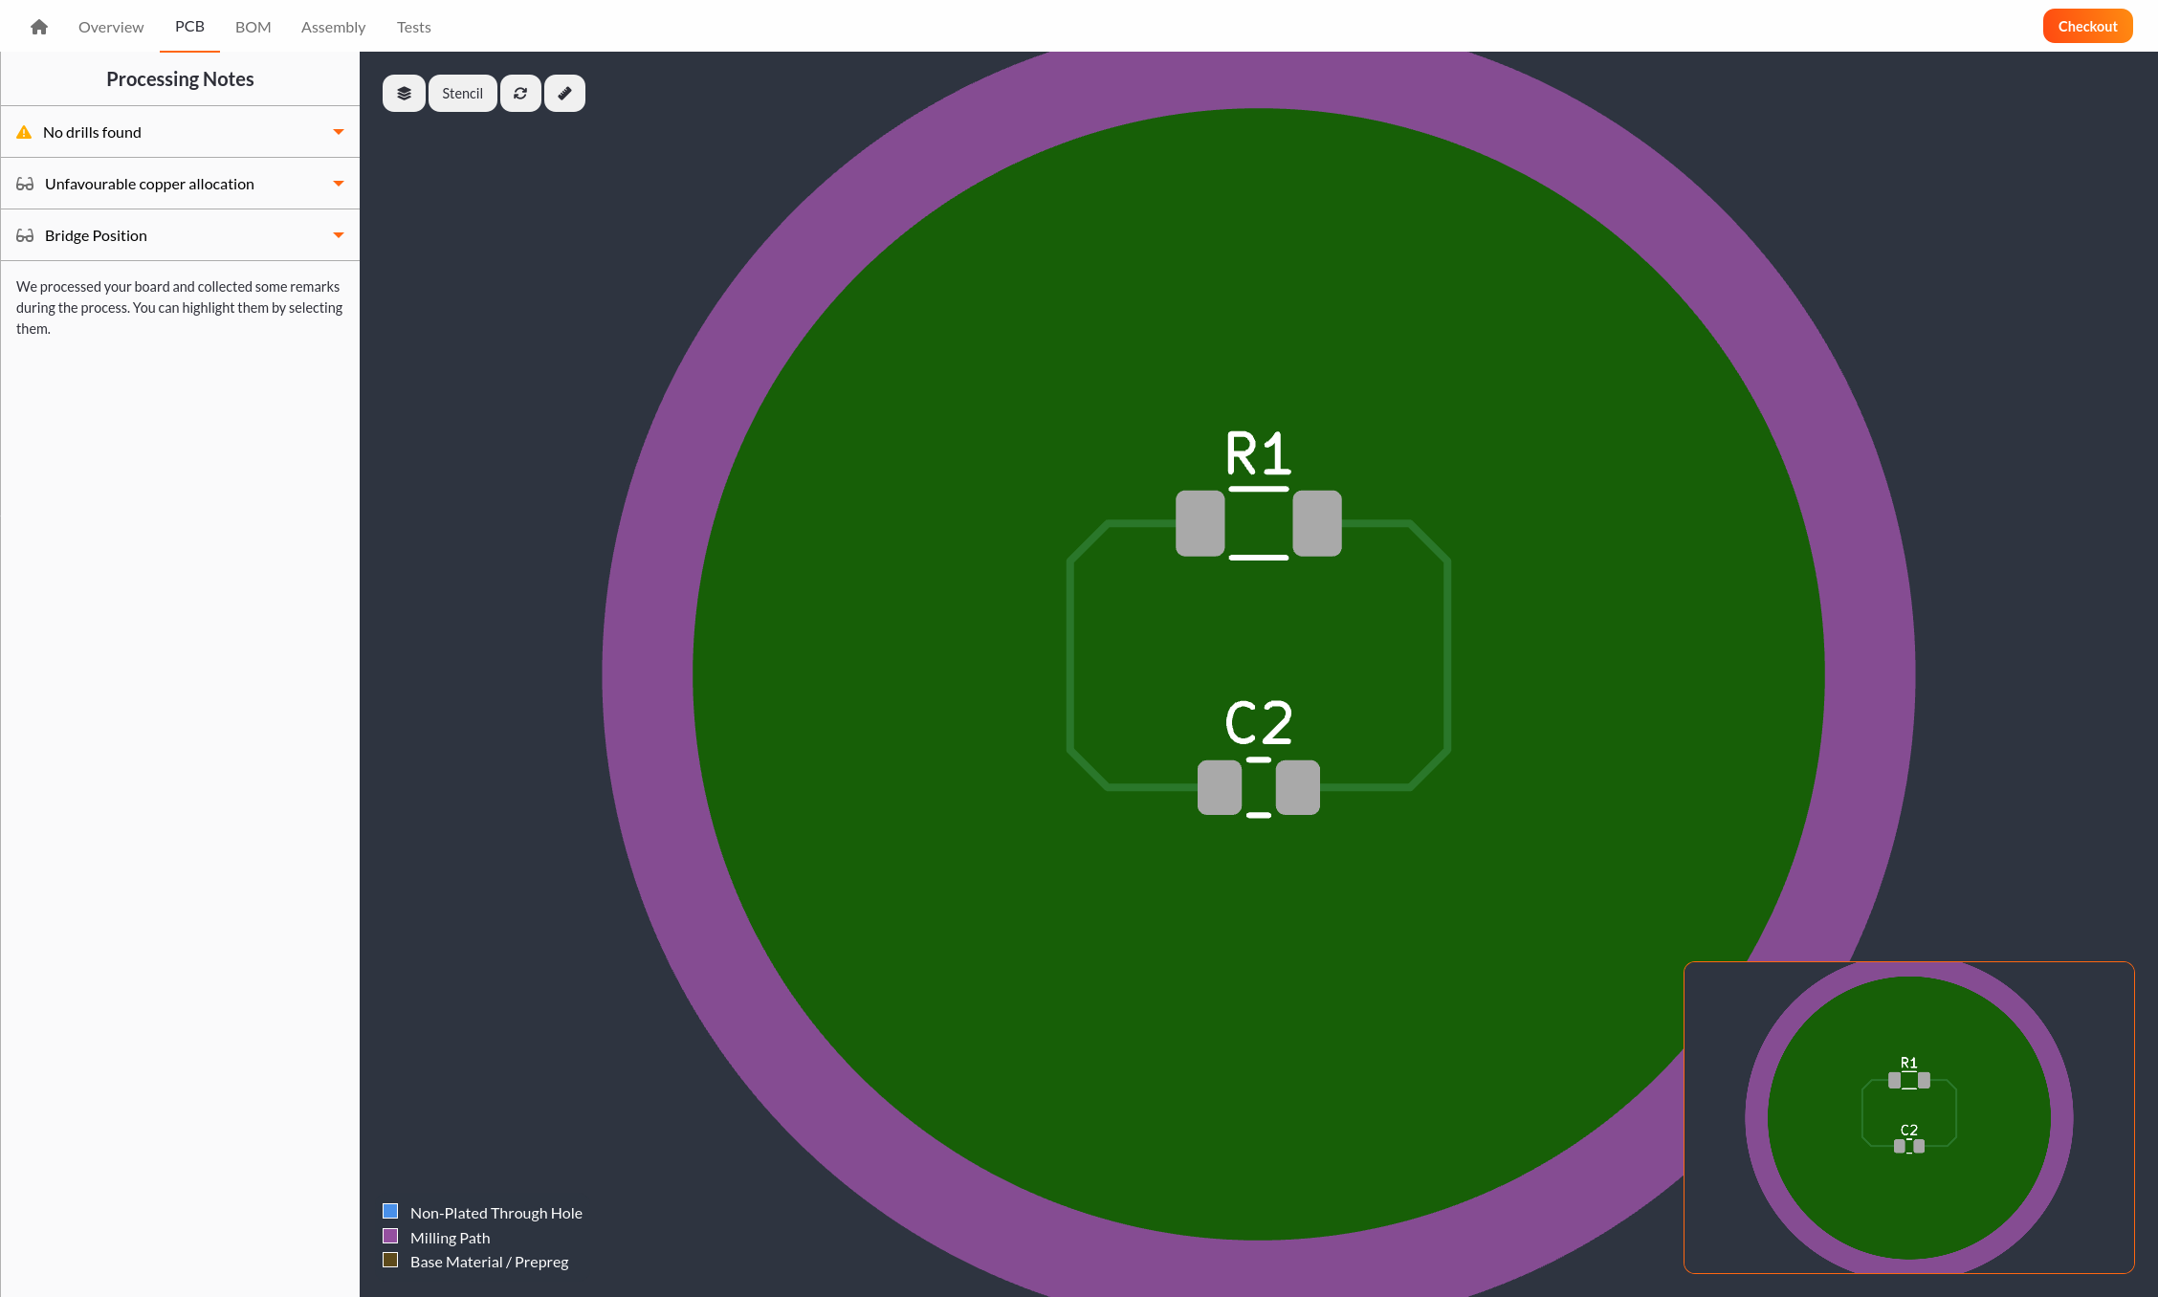Screen dimensions: 2158x1297
Task: Click the Milling Path legend label
Action: [x=450, y=1238]
